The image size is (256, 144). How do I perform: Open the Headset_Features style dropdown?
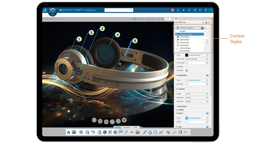[190, 28]
